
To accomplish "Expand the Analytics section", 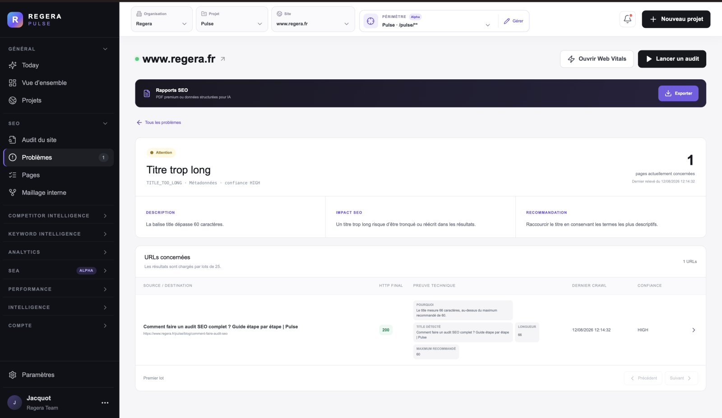I will point(58,252).
